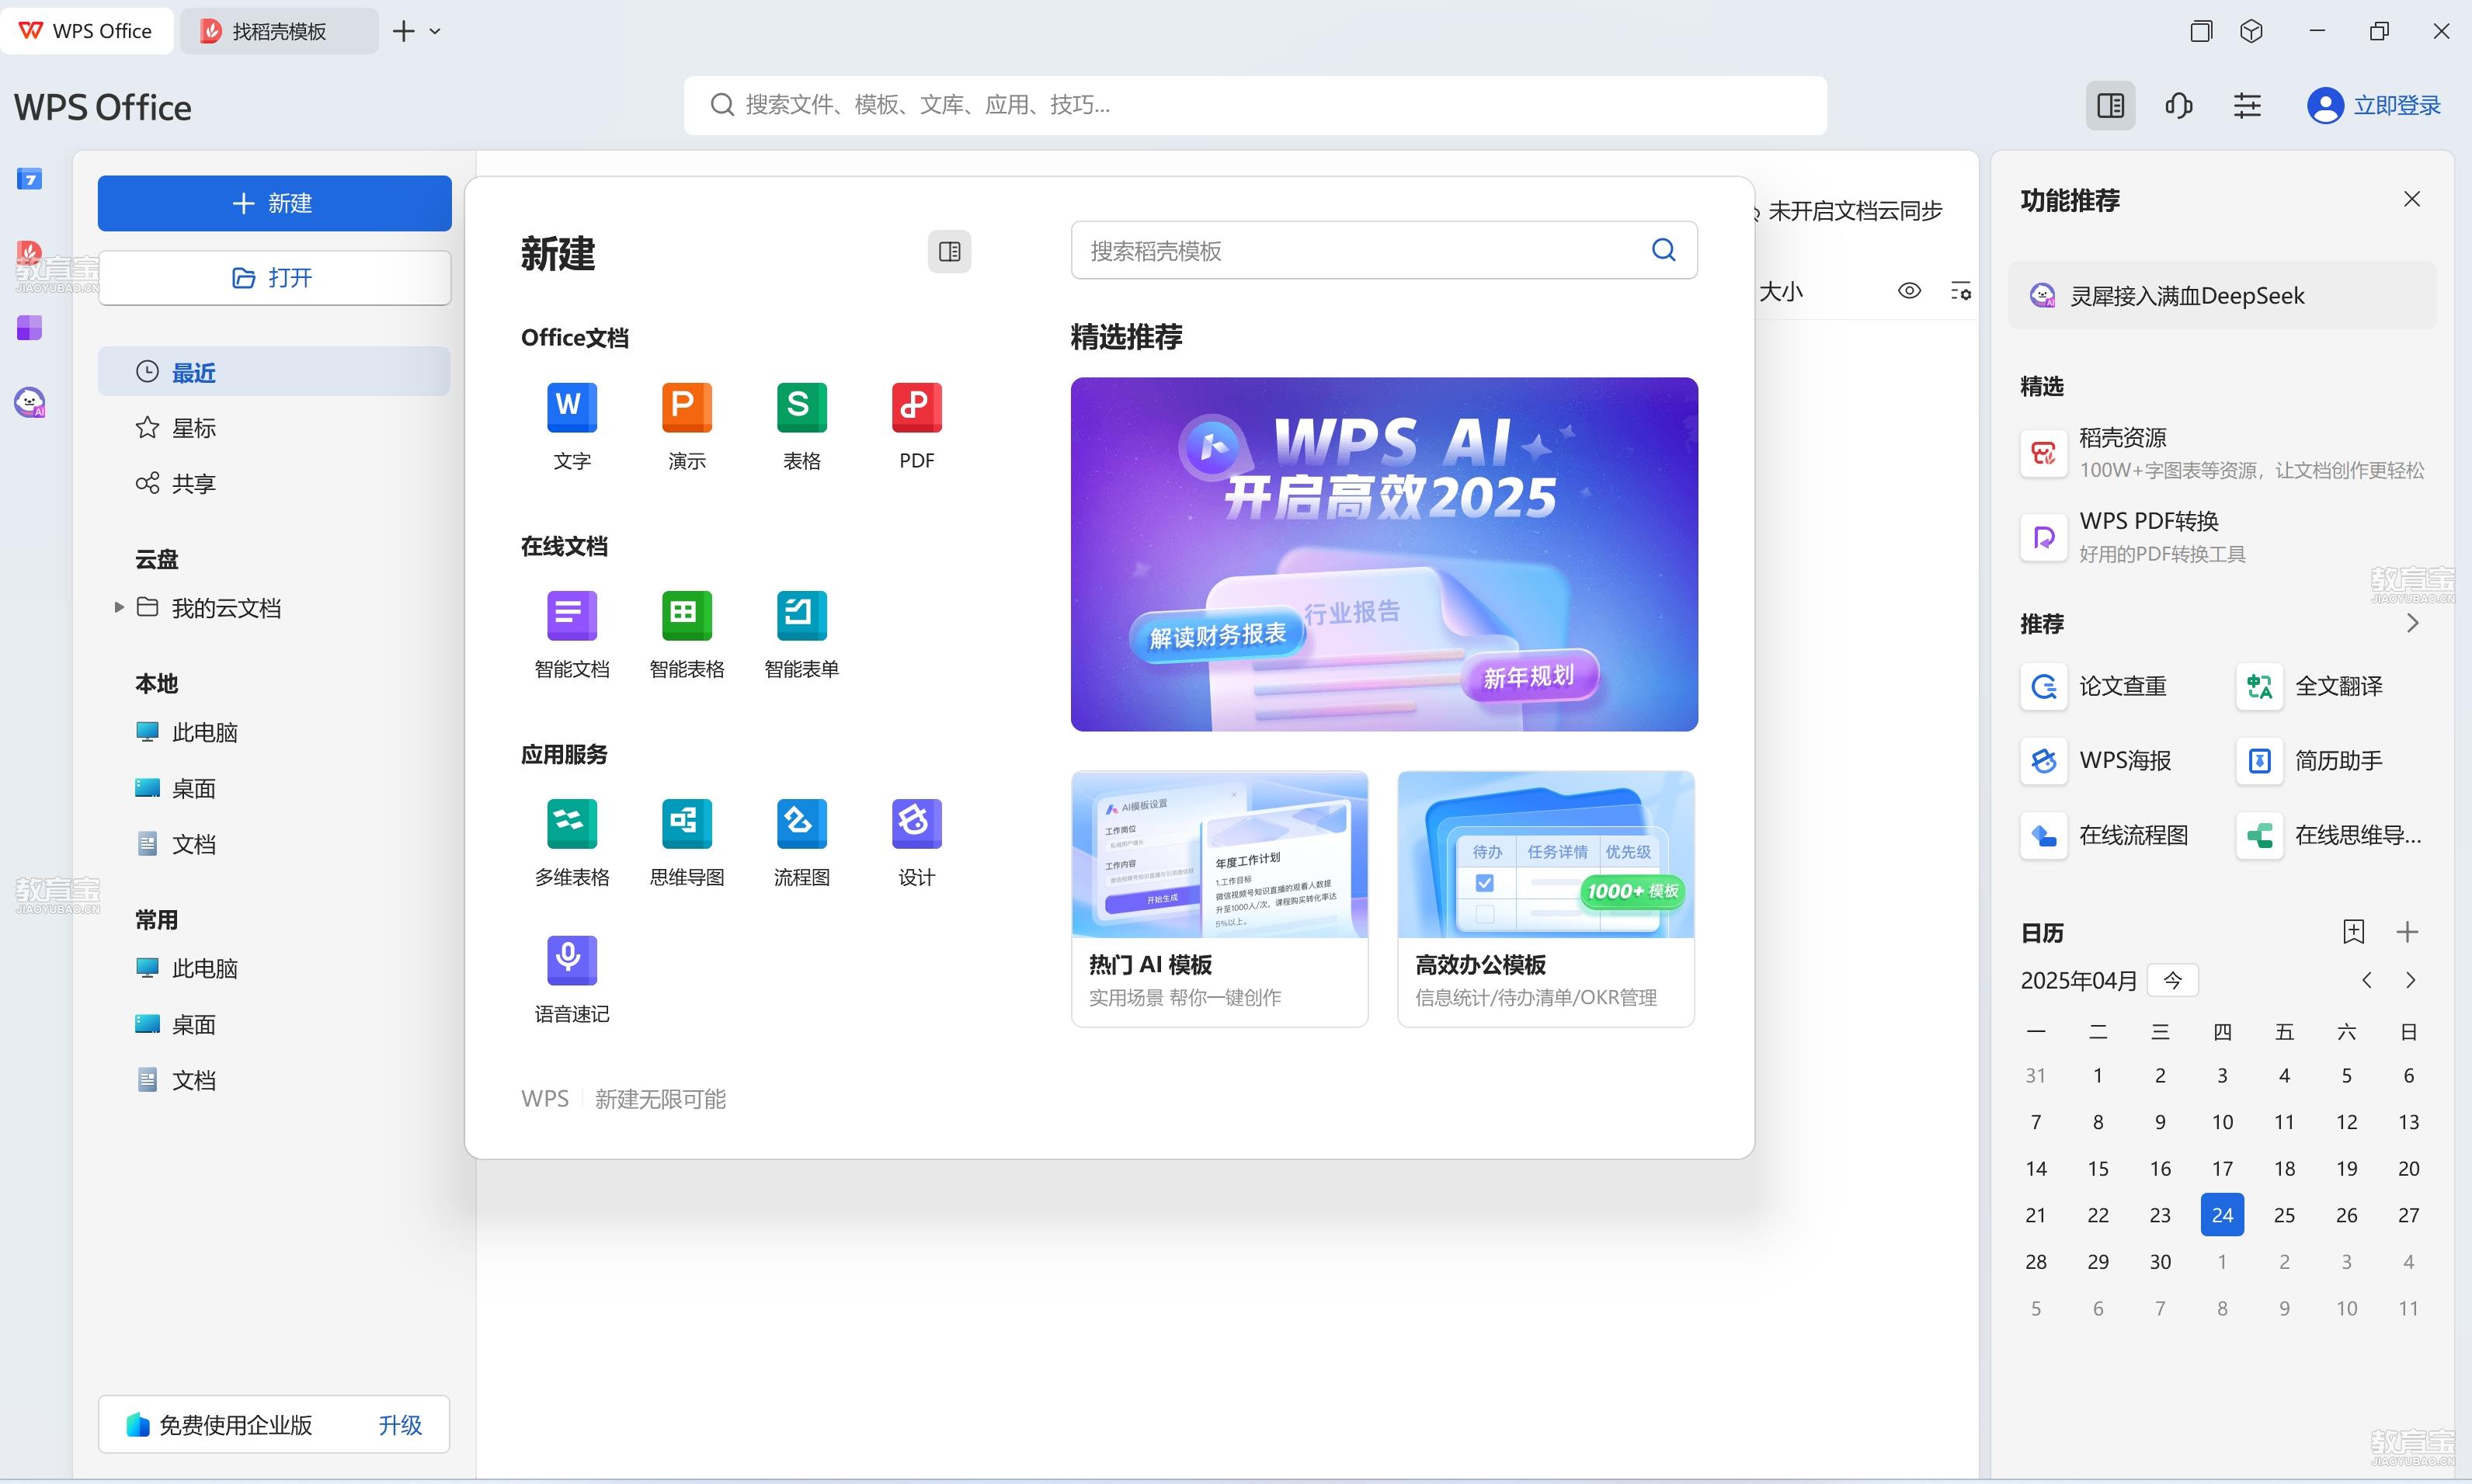The width and height of the screenshot is (2472, 1484).
Task: Open the settings sliders icon in header
Action: coord(2247,105)
